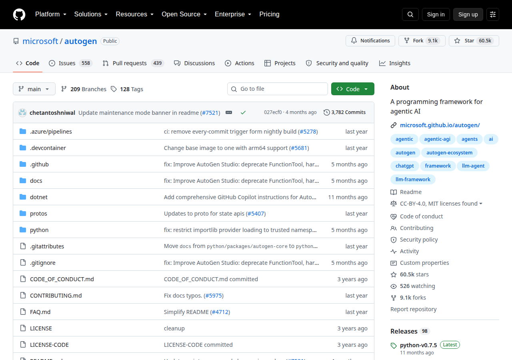This screenshot has width=512, height=360.
Task: Click the Report repository link
Action: [414, 309]
